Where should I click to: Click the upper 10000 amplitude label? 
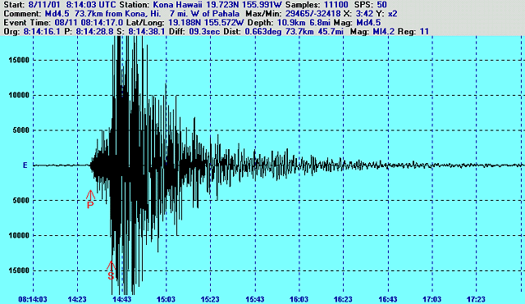(19, 95)
